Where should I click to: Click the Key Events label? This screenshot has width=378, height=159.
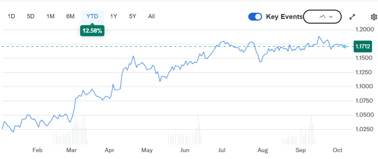tap(284, 17)
